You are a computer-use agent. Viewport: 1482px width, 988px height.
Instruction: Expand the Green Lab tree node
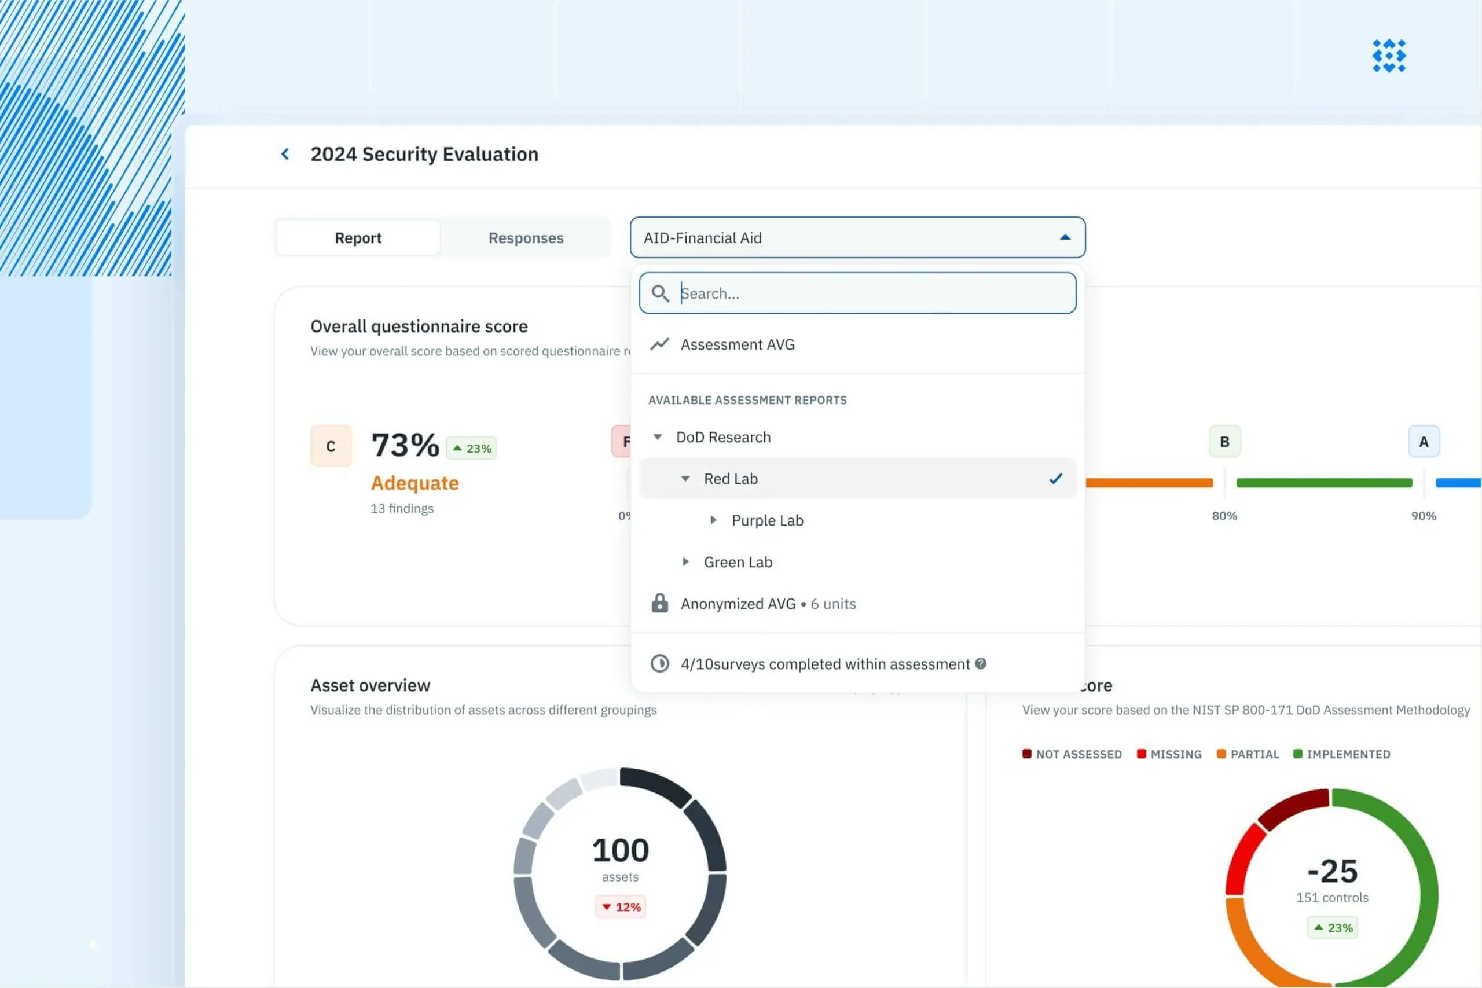685,562
